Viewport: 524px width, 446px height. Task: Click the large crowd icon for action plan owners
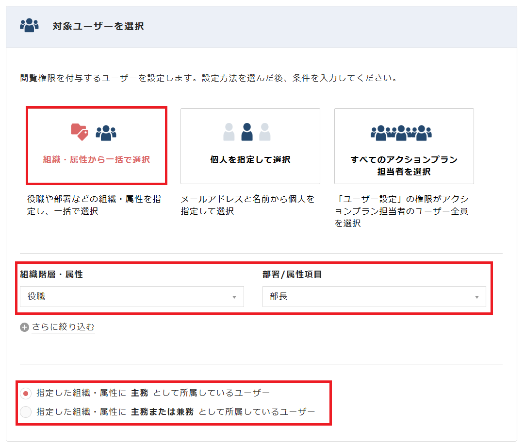click(401, 132)
